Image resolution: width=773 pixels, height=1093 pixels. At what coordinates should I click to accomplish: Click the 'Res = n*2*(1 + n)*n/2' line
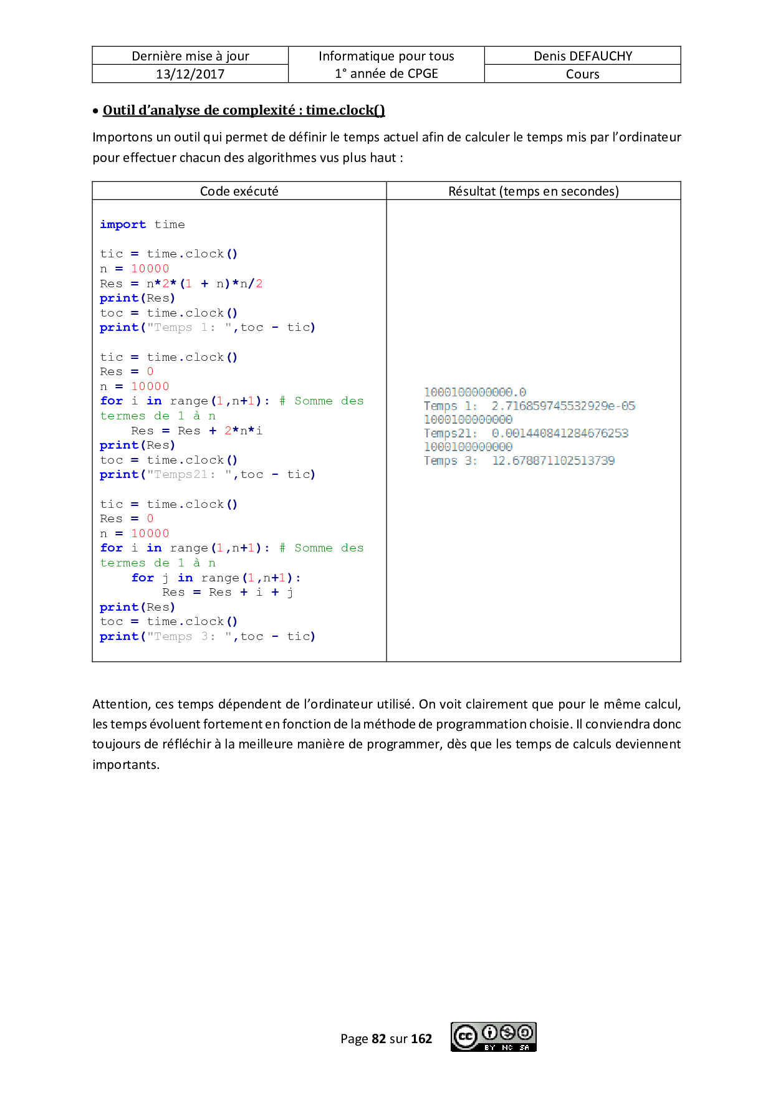click(x=181, y=284)
